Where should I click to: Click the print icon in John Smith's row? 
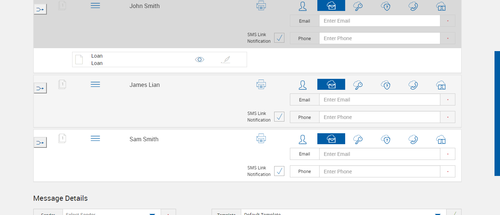click(261, 6)
